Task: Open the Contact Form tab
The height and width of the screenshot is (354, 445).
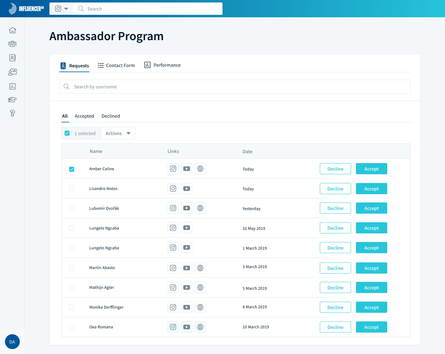Action: coord(116,65)
